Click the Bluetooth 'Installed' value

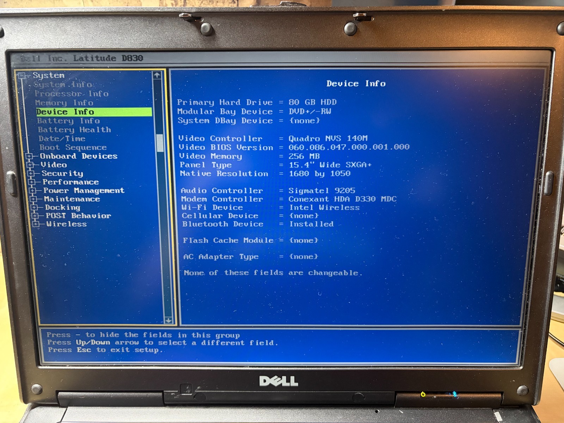[x=312, y=224]
